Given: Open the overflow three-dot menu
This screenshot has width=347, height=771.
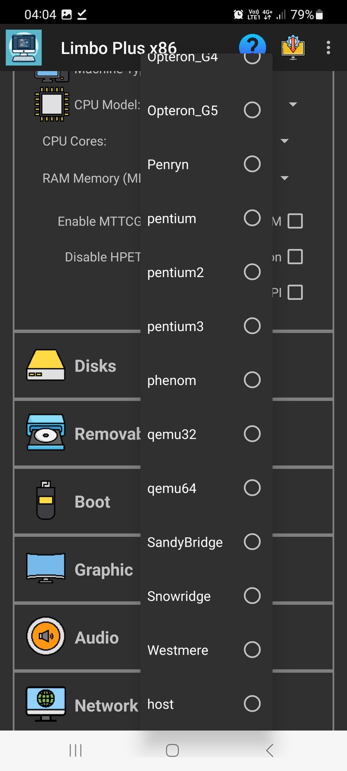Looking at the screenshot, I should (328, 48).
